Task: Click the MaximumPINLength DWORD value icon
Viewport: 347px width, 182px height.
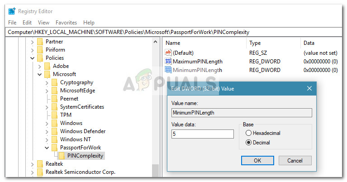Action: click(169, 62)
